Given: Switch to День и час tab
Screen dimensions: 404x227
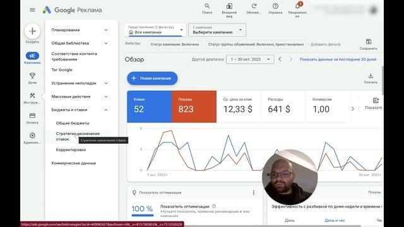Looking at the screenshot, I should point(335,220).
